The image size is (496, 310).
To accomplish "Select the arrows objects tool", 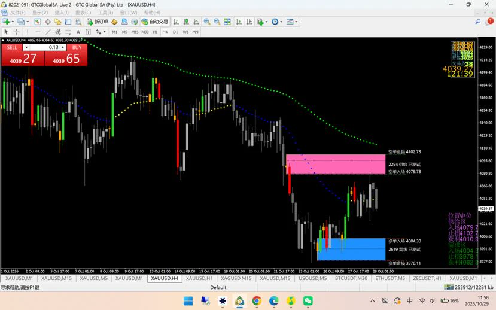I will click(x=98, y=32).
